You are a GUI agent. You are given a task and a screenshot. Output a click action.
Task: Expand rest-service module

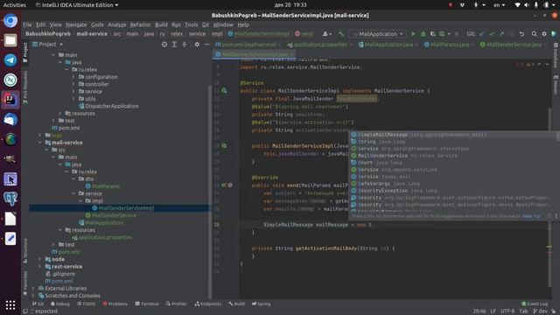pos(40,266)
